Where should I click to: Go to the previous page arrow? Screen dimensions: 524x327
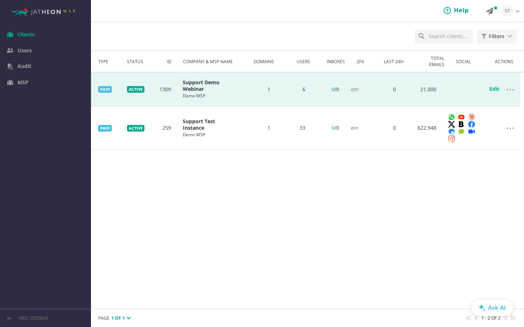coord(476,318)
